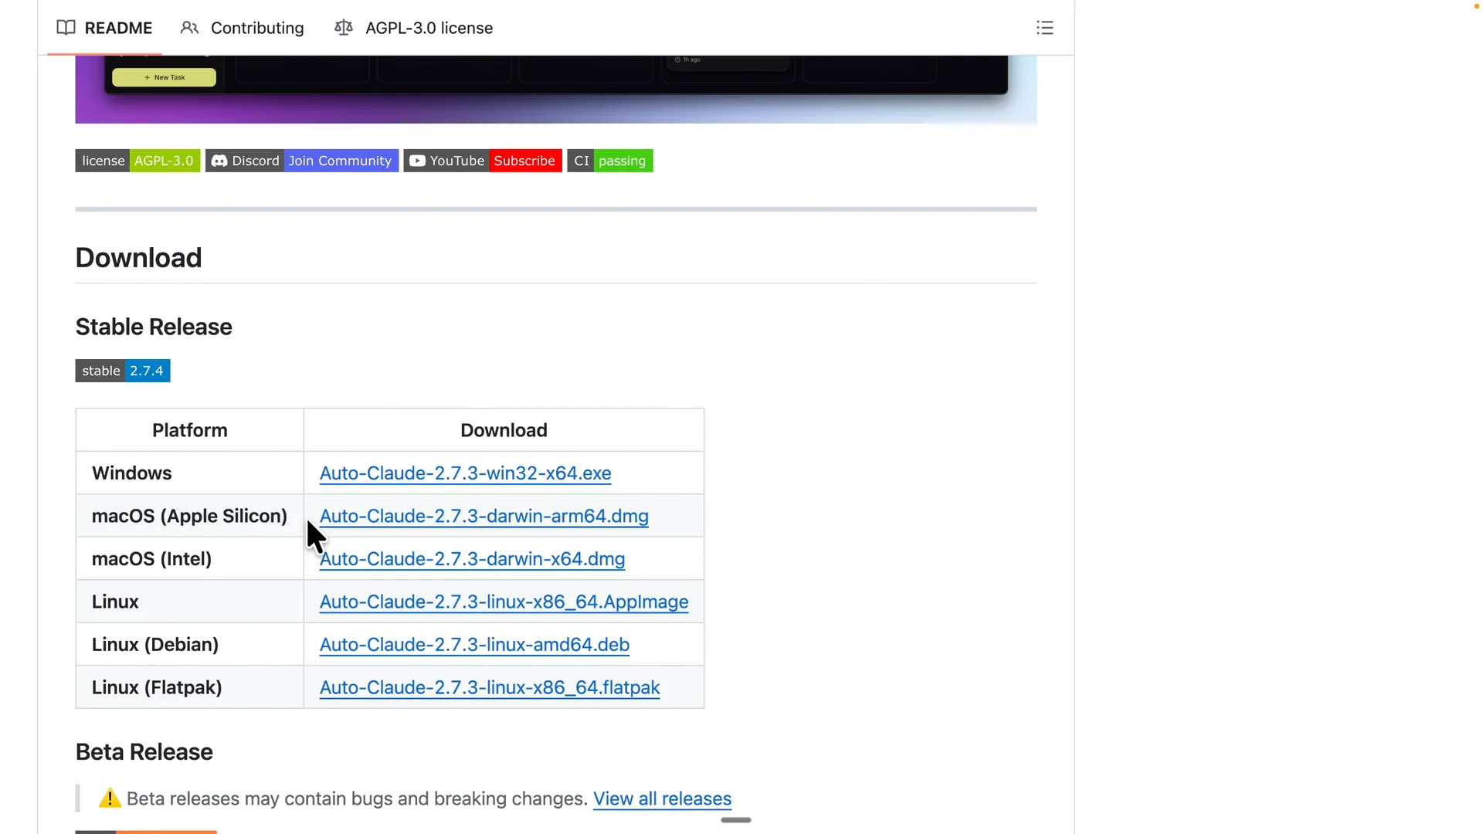
Task: Switch to the Contributing tab
Action: point(242,28)
